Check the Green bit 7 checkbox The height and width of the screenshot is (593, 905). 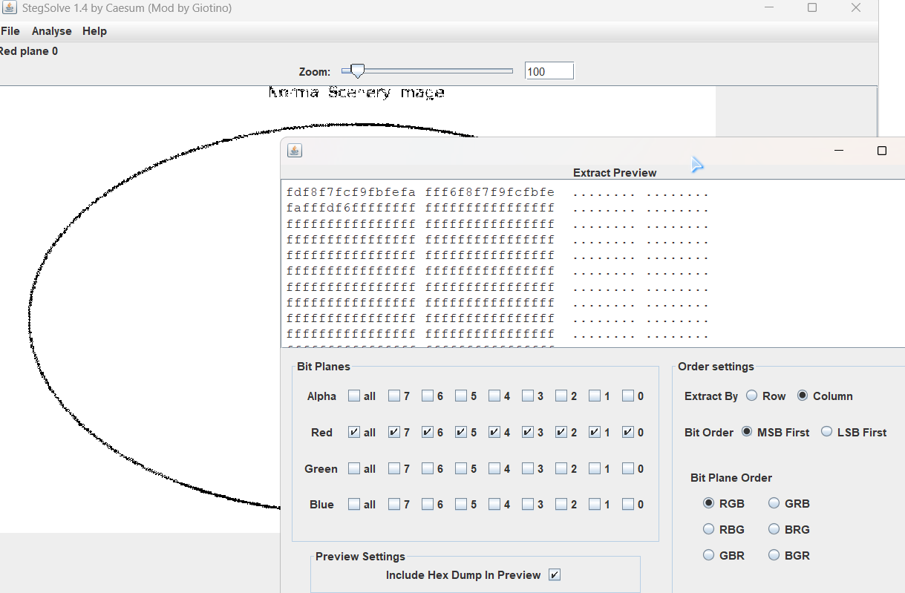(394, 469)
